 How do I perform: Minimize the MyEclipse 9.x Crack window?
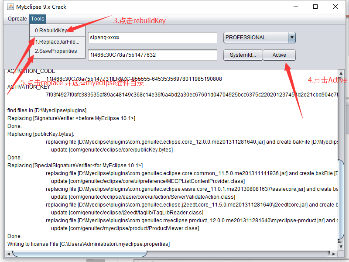[296, 7]
